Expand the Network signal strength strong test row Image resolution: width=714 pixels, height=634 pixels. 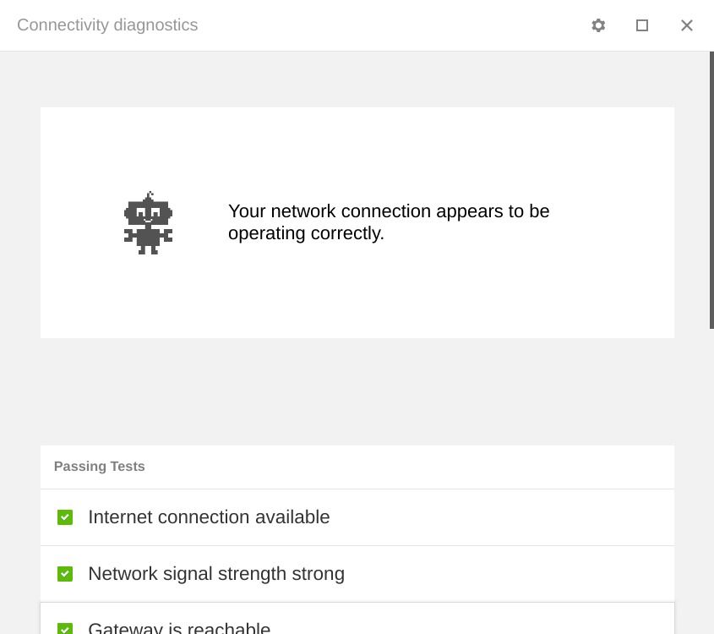coord(338,573)
